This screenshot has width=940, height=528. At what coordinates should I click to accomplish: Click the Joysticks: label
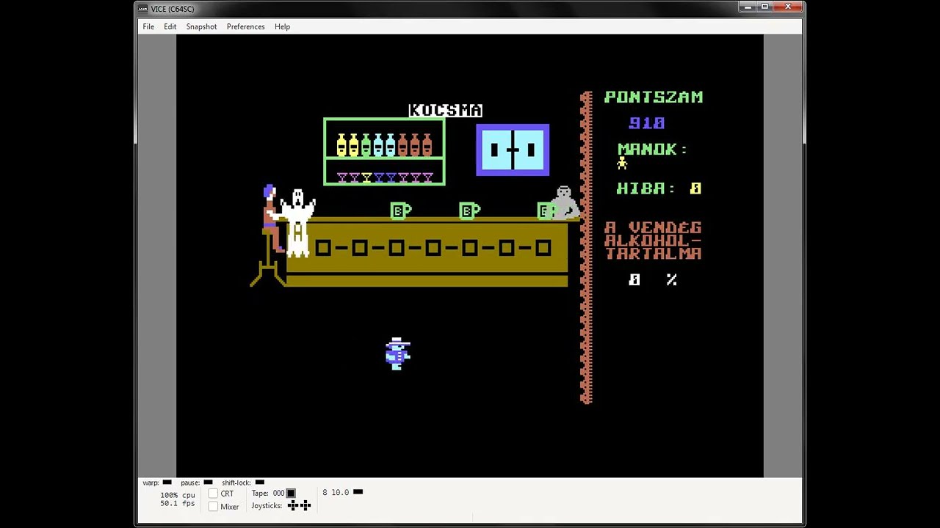pyautogui.click(x=267, y=505)
